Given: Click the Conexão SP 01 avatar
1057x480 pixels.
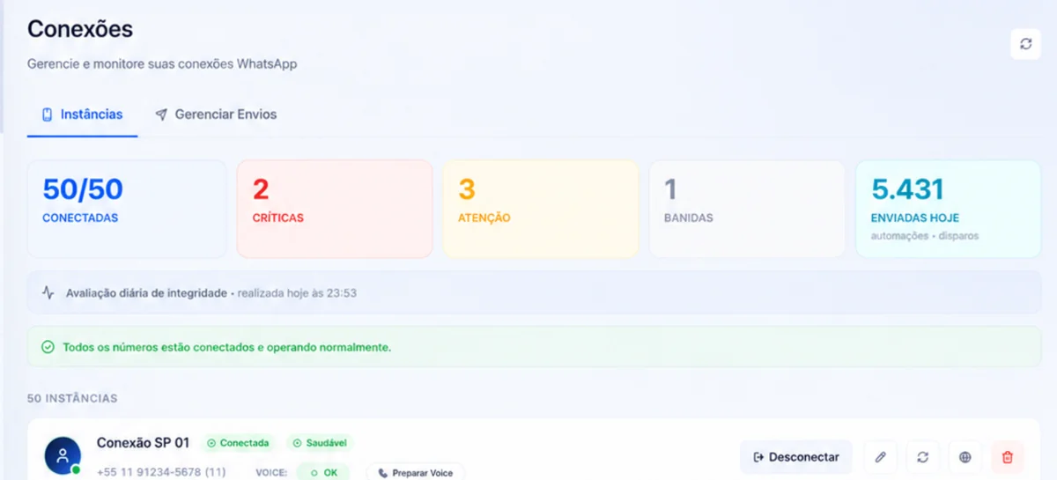Looking at the screenshot, I should click(x=63, y=455).
